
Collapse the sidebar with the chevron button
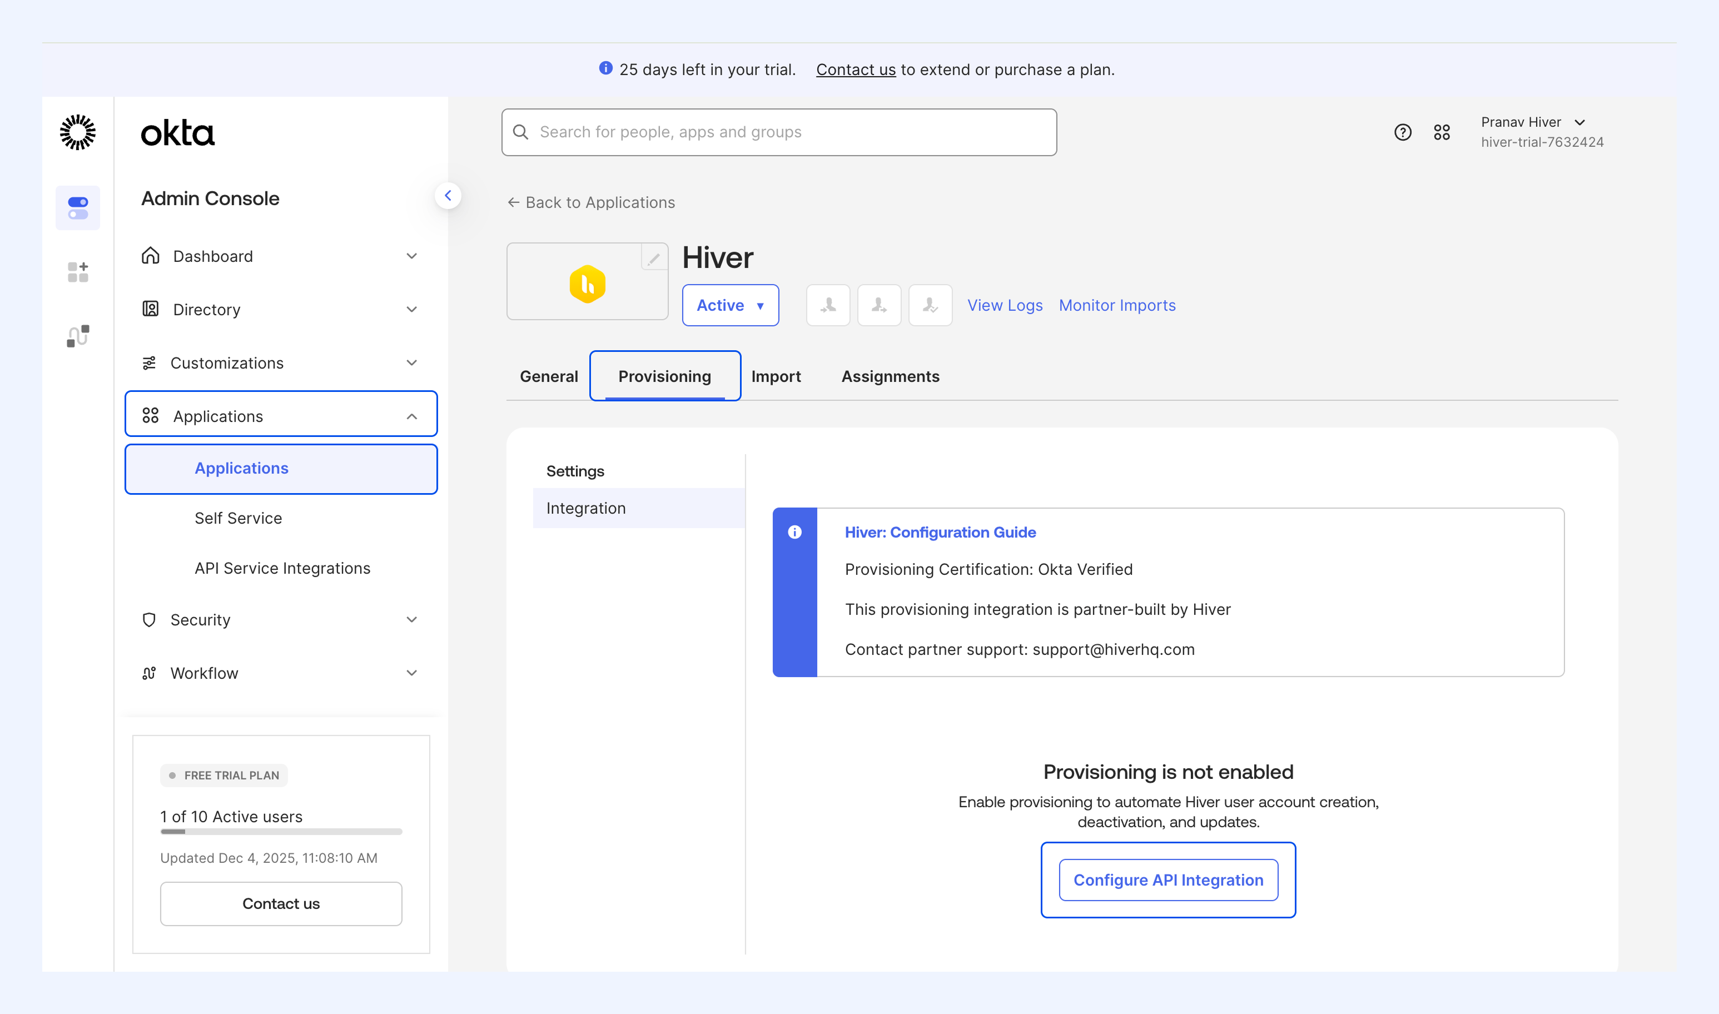click(x=448, y=196)
